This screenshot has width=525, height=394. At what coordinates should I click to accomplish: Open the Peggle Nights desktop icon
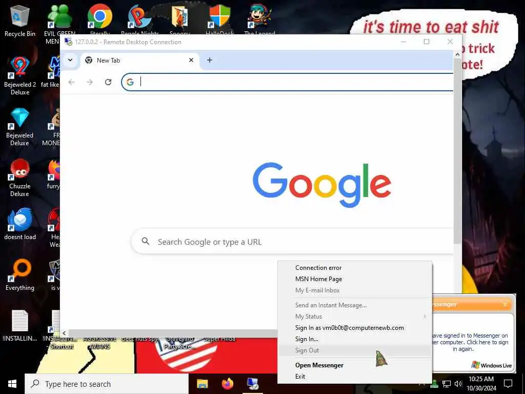pyautogui.click(x=139, y=19)
